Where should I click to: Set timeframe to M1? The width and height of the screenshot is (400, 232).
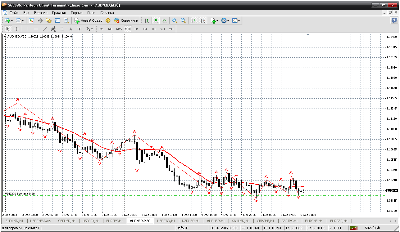(102, 29)
